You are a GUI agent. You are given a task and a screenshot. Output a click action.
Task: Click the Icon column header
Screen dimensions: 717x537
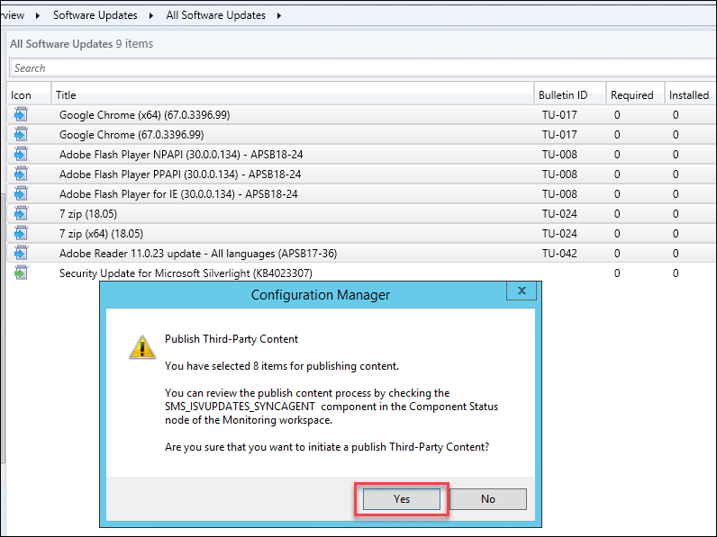pos(28,95)
